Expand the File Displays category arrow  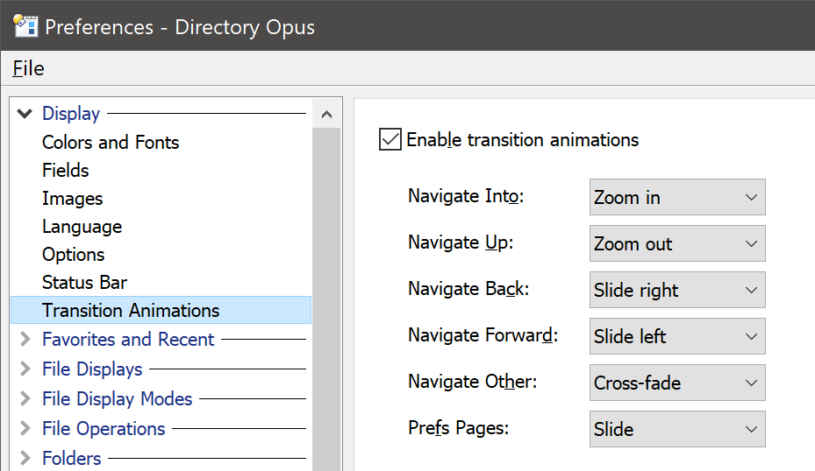click(x=25, y=369)
